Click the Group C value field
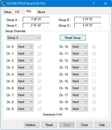 tap(36, 26)
